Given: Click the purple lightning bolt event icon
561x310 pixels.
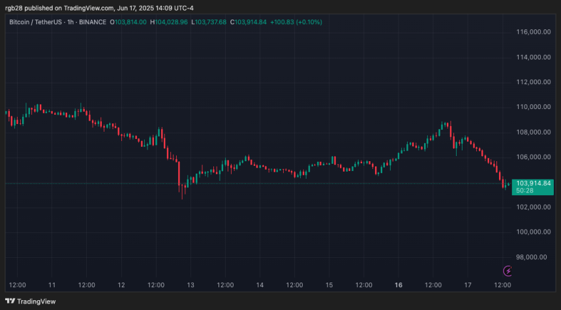Looking at the screenshot, I should coord(508,270).
